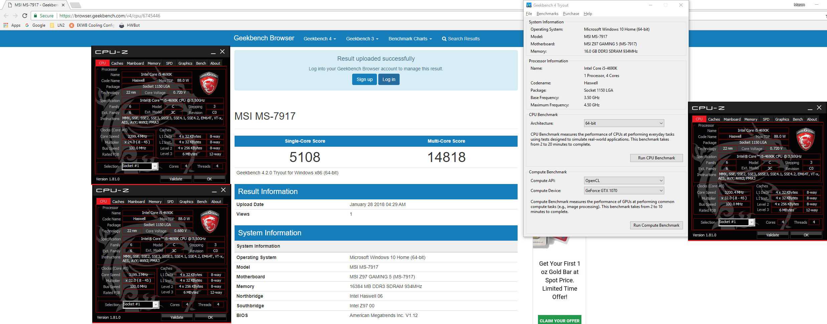Image resolution: width=827 pixels, height=324 pixels.
Task: Open the HWBot bookmark
Action: [130, 25]
